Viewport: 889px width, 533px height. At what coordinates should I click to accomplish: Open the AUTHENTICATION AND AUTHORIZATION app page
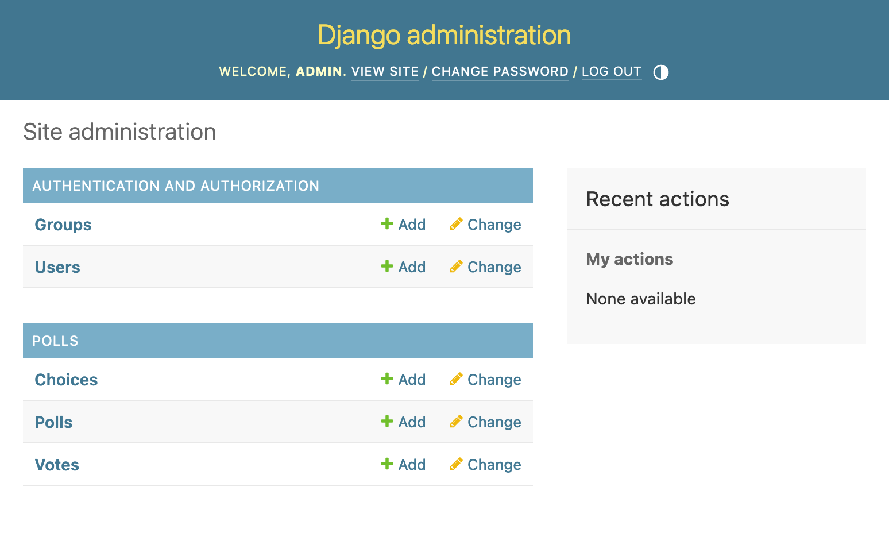(176, 186)
